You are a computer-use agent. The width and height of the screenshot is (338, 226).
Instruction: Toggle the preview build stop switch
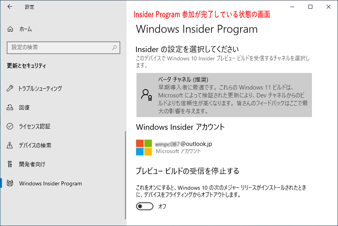[x=145, y=206]
